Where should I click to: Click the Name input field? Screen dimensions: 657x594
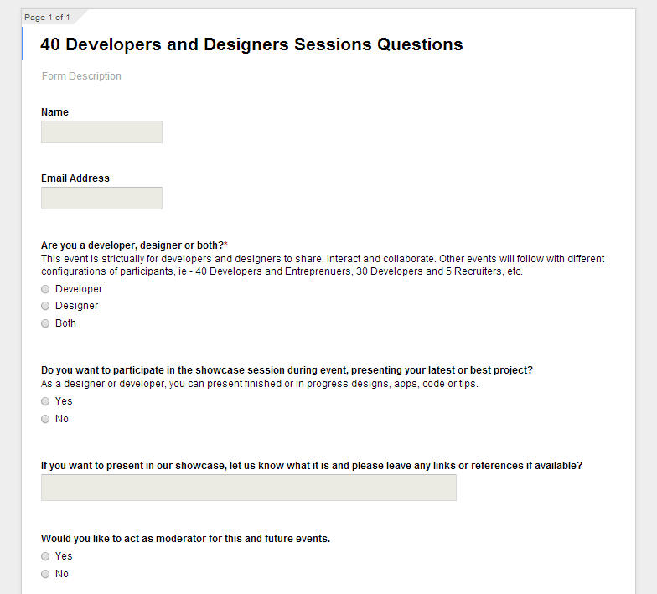pos(101,132)
